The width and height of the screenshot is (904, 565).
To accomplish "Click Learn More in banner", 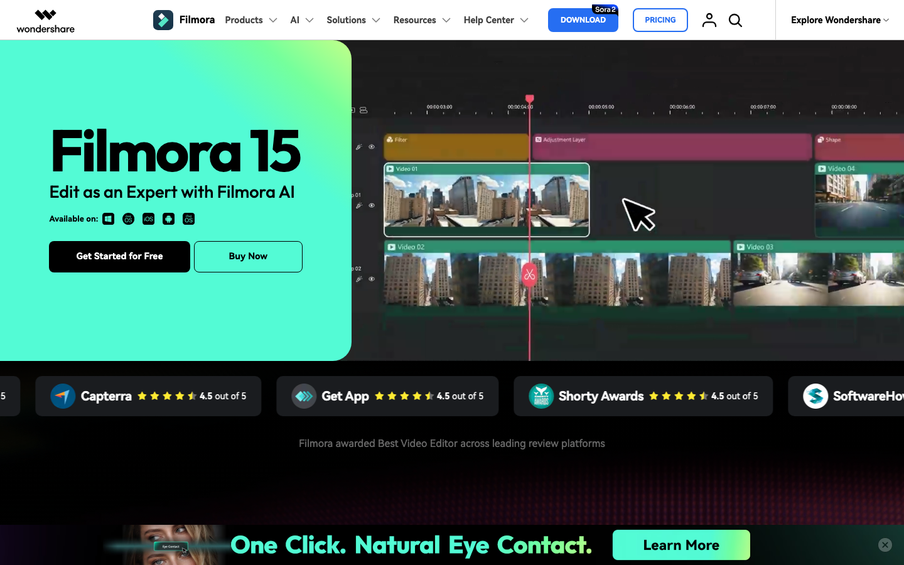I will (681, 545).
